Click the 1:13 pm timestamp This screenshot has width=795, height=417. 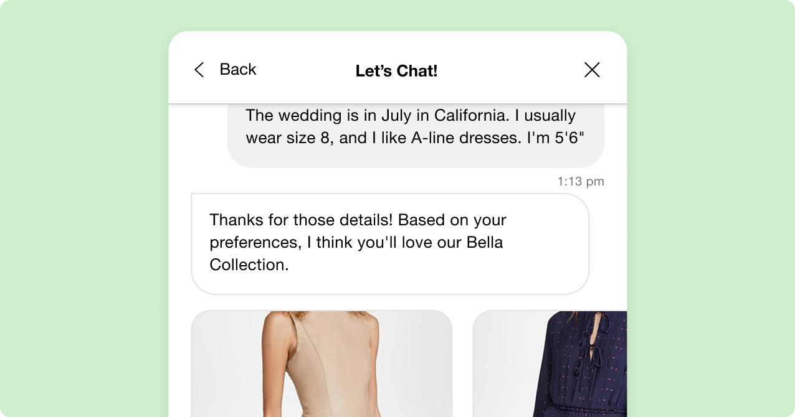tap(580, 181)
